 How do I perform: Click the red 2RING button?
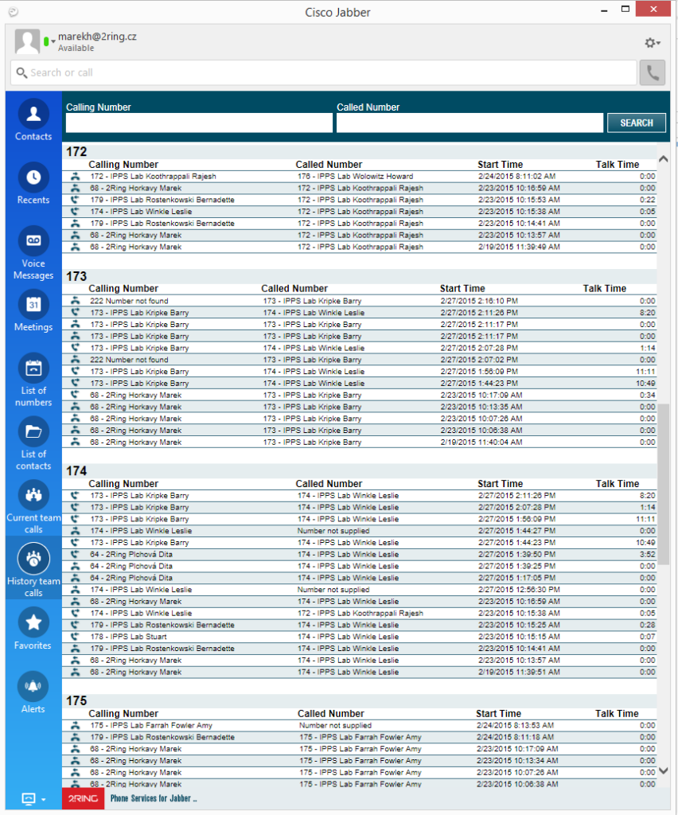[83, 798]
